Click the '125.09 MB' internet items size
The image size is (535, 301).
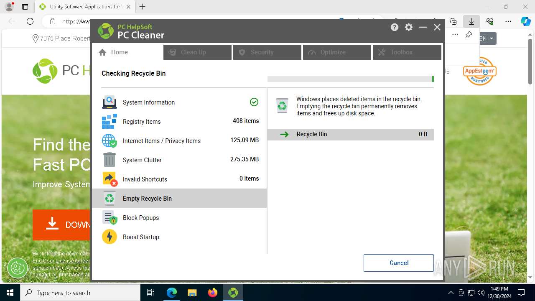[x=245, y=140]
